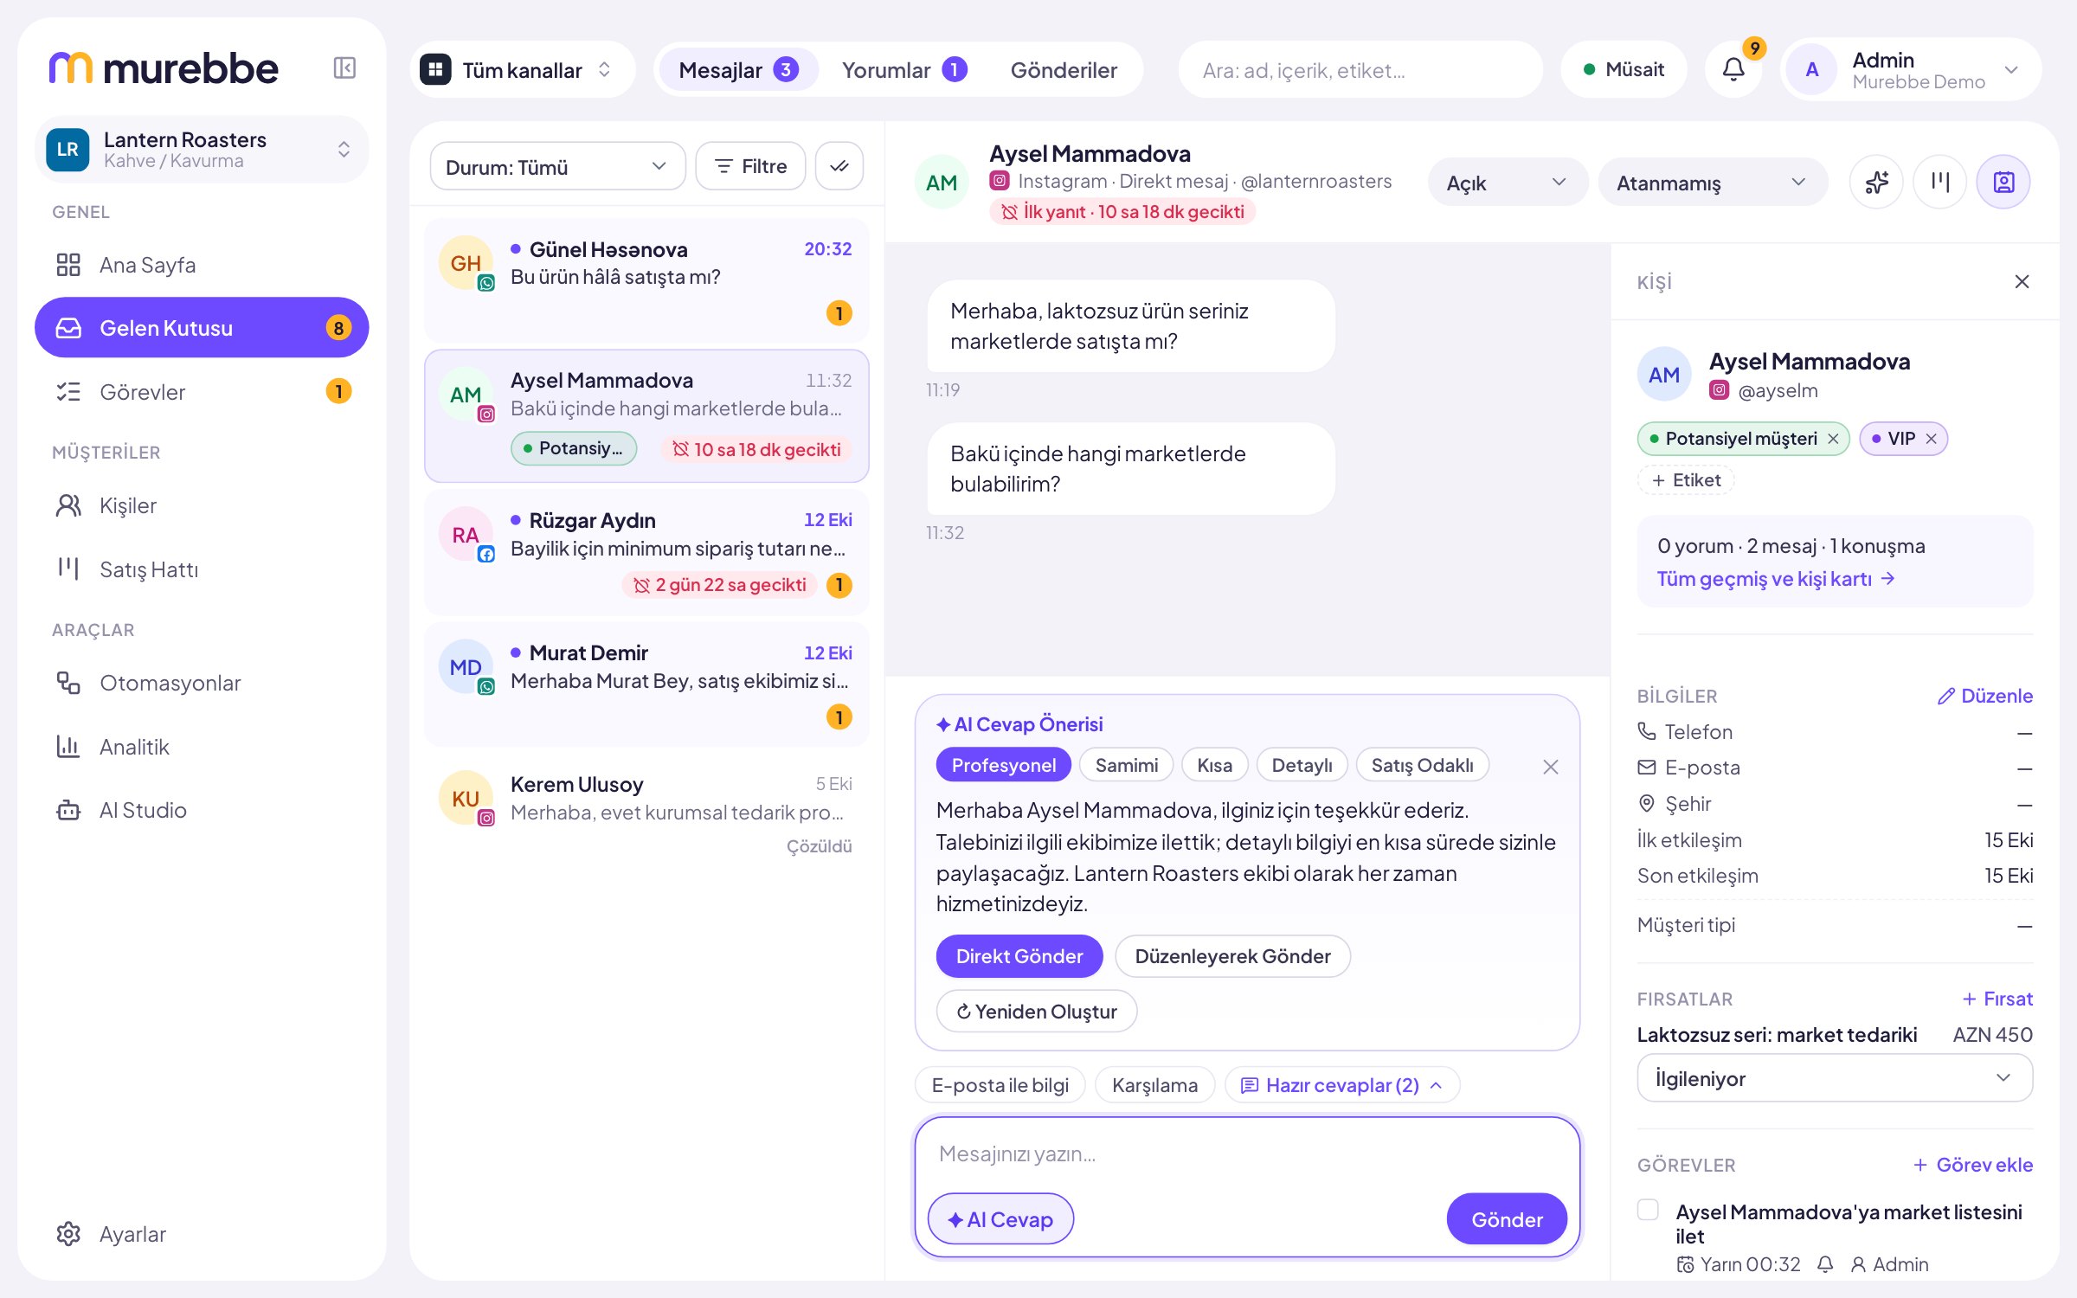Click the AI sparkle icon in conversation header
2077x1298 pixels.
coord(1876,182)
